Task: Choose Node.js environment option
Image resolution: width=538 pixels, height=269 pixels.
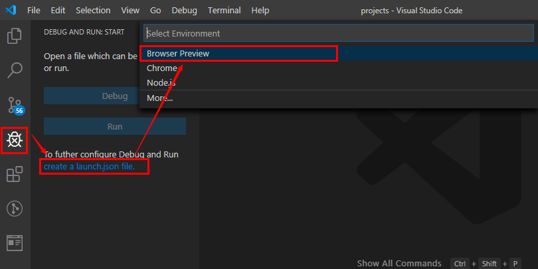Action: pos(339,82)
